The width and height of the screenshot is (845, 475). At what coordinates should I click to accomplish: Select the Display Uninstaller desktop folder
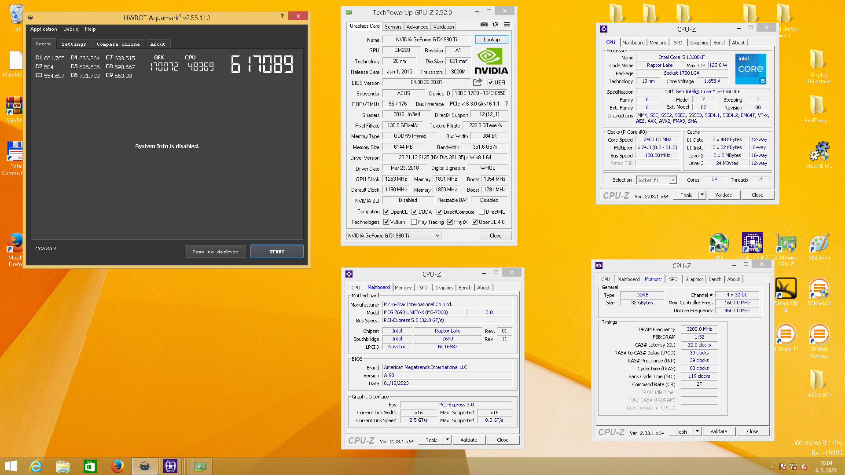(x=819, y=66)
